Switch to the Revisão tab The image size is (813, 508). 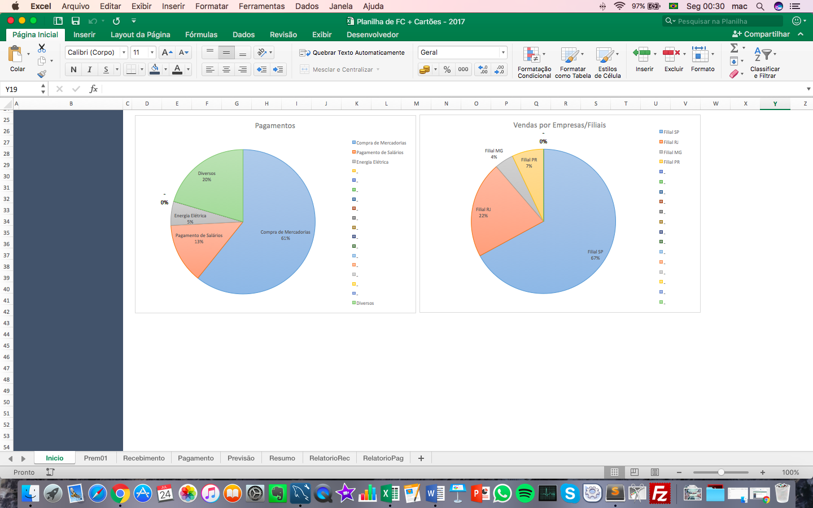(283, 34)
